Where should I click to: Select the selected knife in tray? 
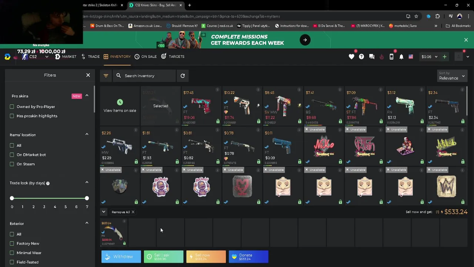114,233
